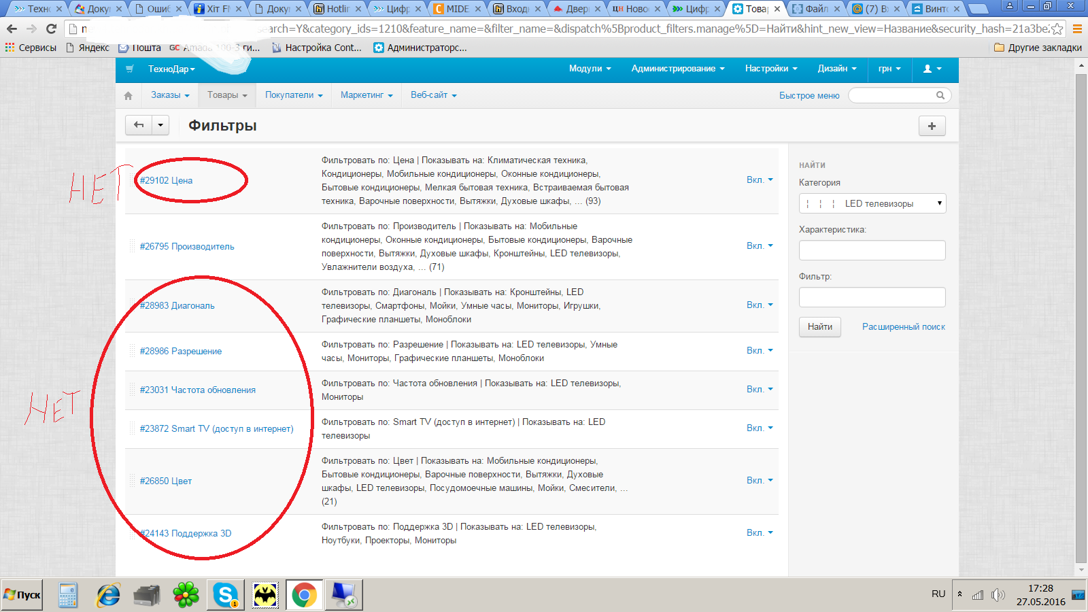Viewport: 1088px width, 612px height.
Task: Open the Chrome main menu
Action: (x=1077, y=29)
